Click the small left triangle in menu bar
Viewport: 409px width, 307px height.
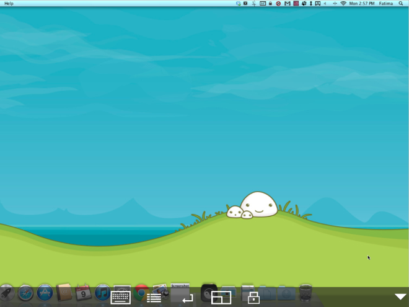point(325,3)
